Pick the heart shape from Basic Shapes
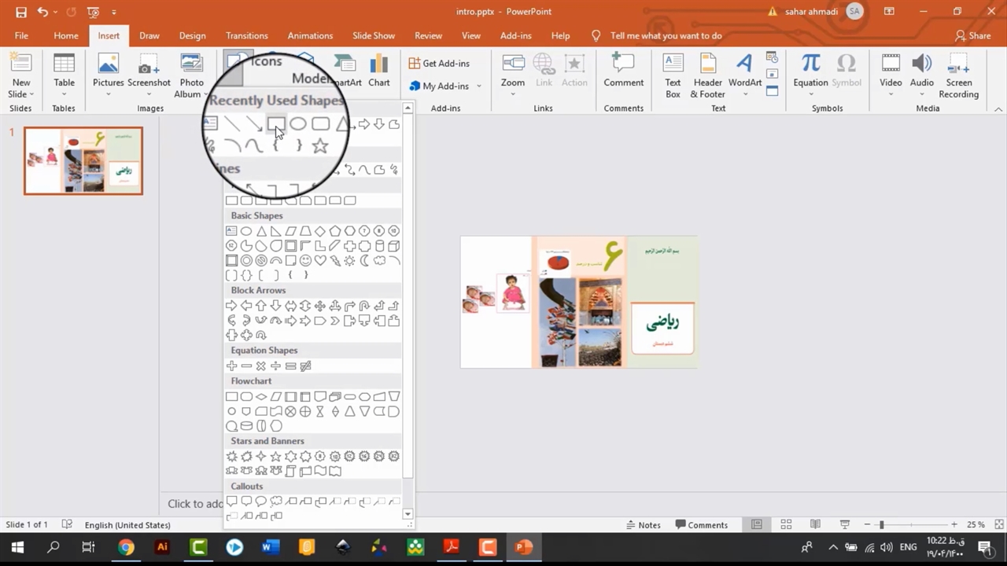The height and width of the screenshot is (566, 1007). (x=320, y=261)
